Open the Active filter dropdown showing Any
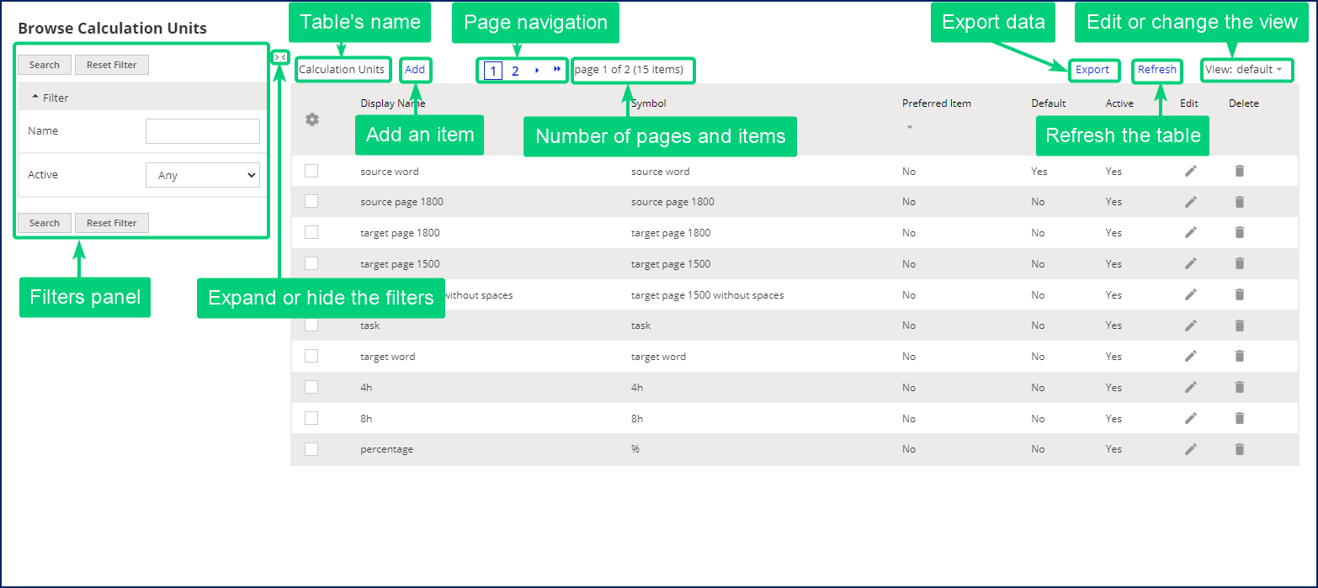Screen dimensions: 1318x588 coord(203,175)
